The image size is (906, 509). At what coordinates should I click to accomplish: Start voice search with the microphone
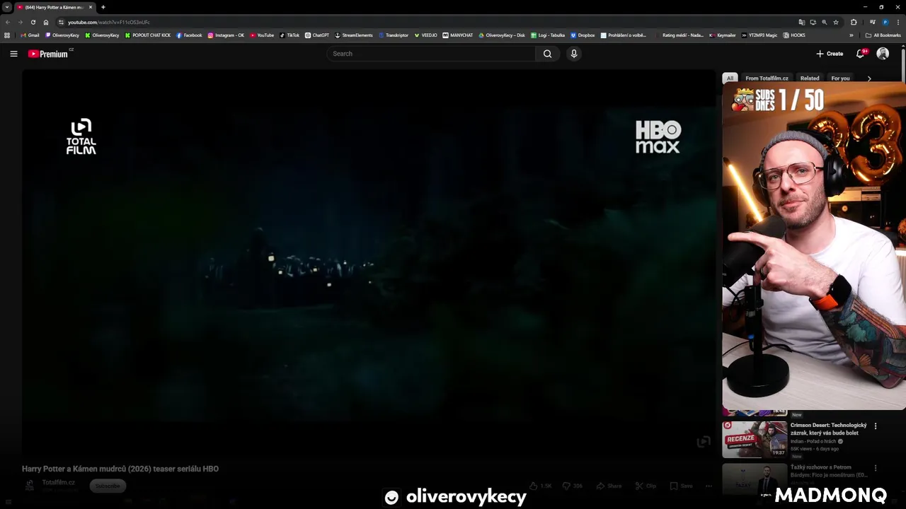[574, 54]
